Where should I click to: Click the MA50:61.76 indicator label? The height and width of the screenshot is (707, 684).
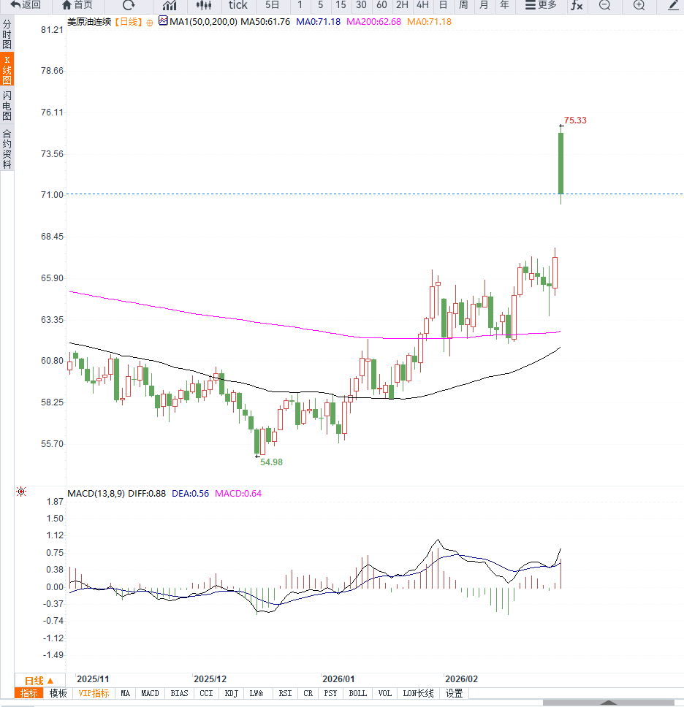click(x=265, y=22)
